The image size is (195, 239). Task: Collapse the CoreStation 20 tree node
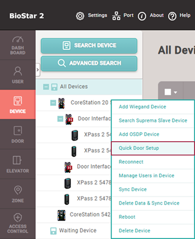click(53, 103)
